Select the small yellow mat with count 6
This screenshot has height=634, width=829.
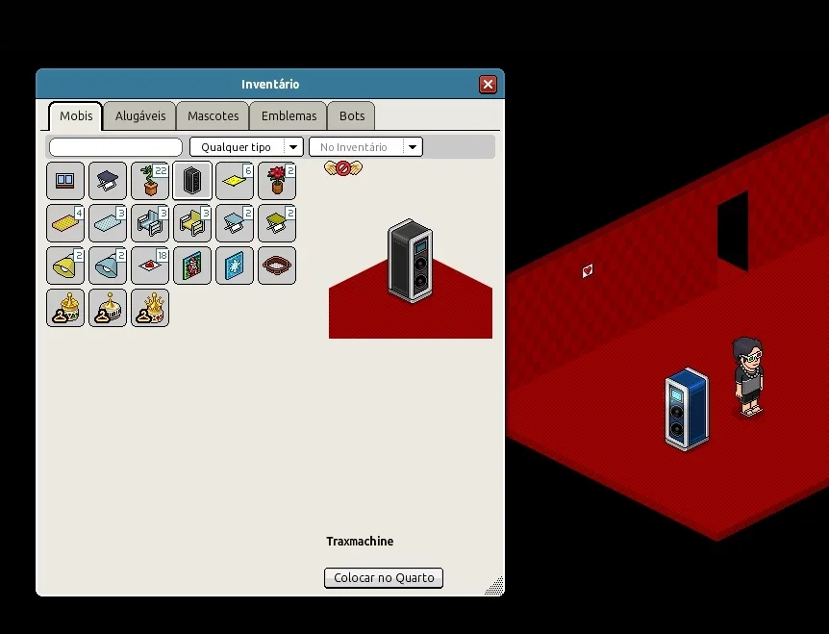(x=235, y=181)
